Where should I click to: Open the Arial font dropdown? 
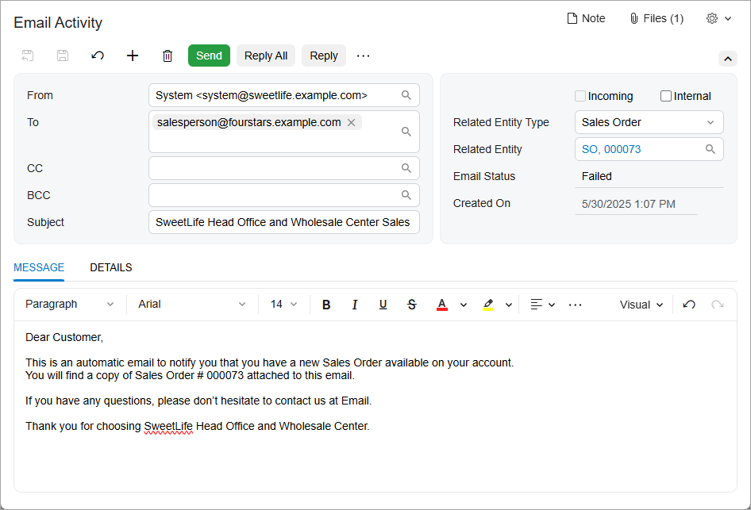[192, 305]
